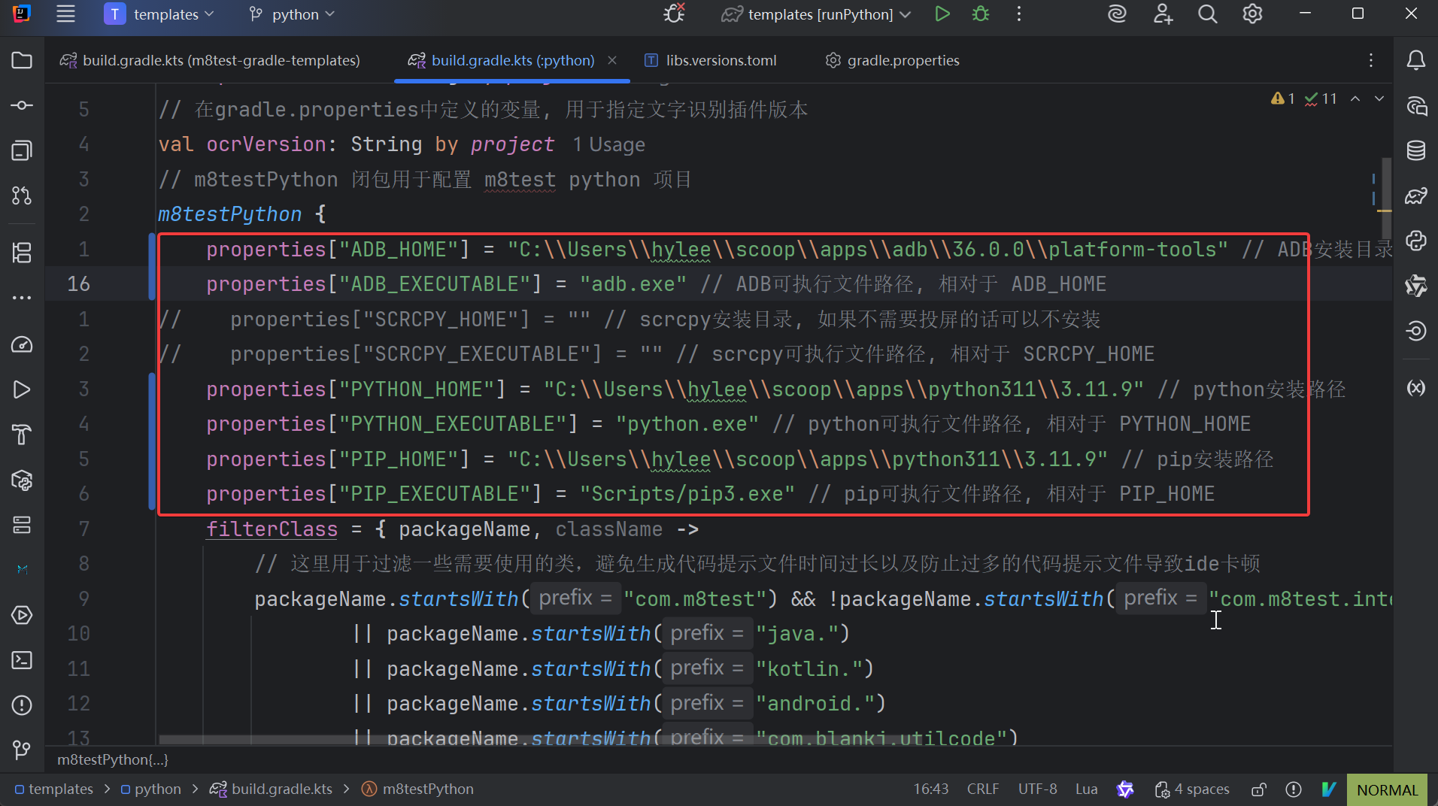This screenshot has width=1438, height=806.
Task: Click the UTF-8 encoding selector
Action: 1036,789
